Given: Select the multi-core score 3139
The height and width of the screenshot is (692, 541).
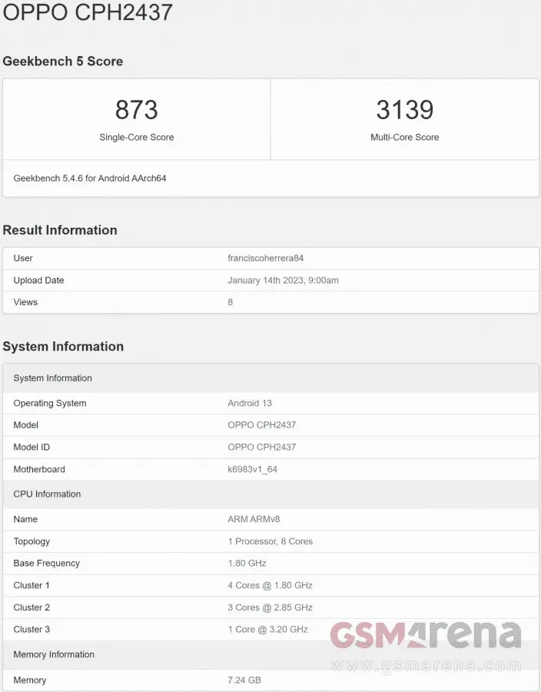Looking at the screenshot, I should [x=404, y=110].
